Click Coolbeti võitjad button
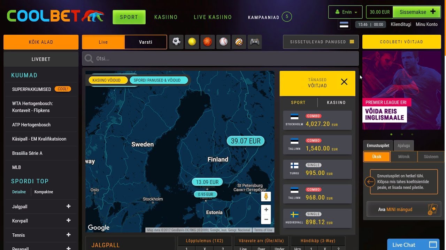 (401, 42)
